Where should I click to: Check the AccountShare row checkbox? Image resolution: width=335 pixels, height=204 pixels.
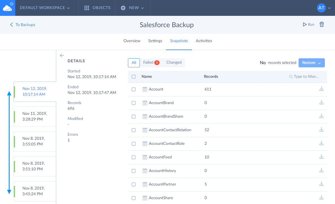[134, 198]
